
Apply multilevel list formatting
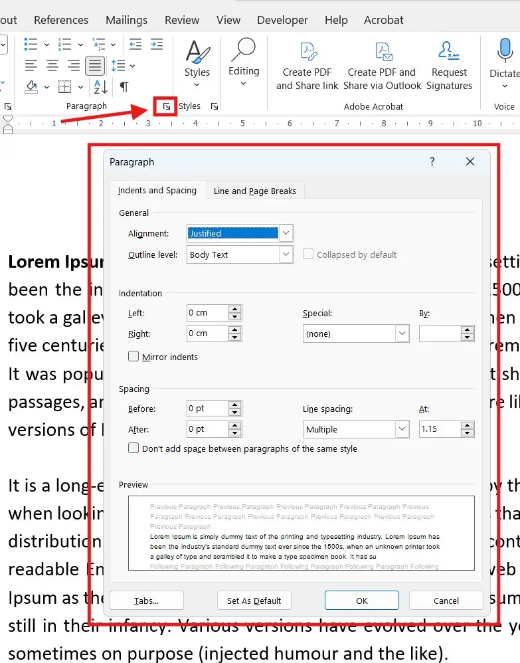click(98, 44)
